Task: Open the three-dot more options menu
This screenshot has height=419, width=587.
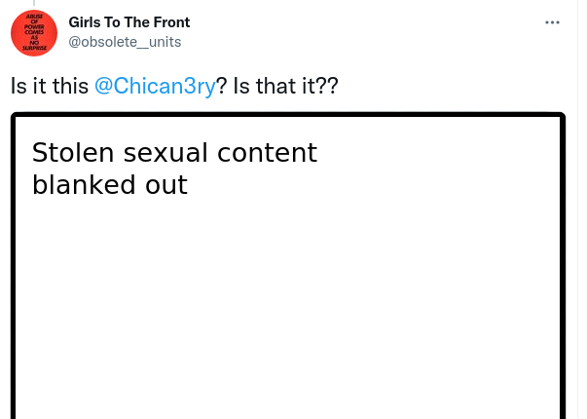Action: 553,21
